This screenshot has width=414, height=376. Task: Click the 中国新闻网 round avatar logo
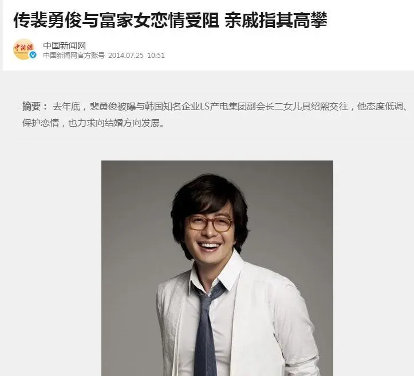23,49
